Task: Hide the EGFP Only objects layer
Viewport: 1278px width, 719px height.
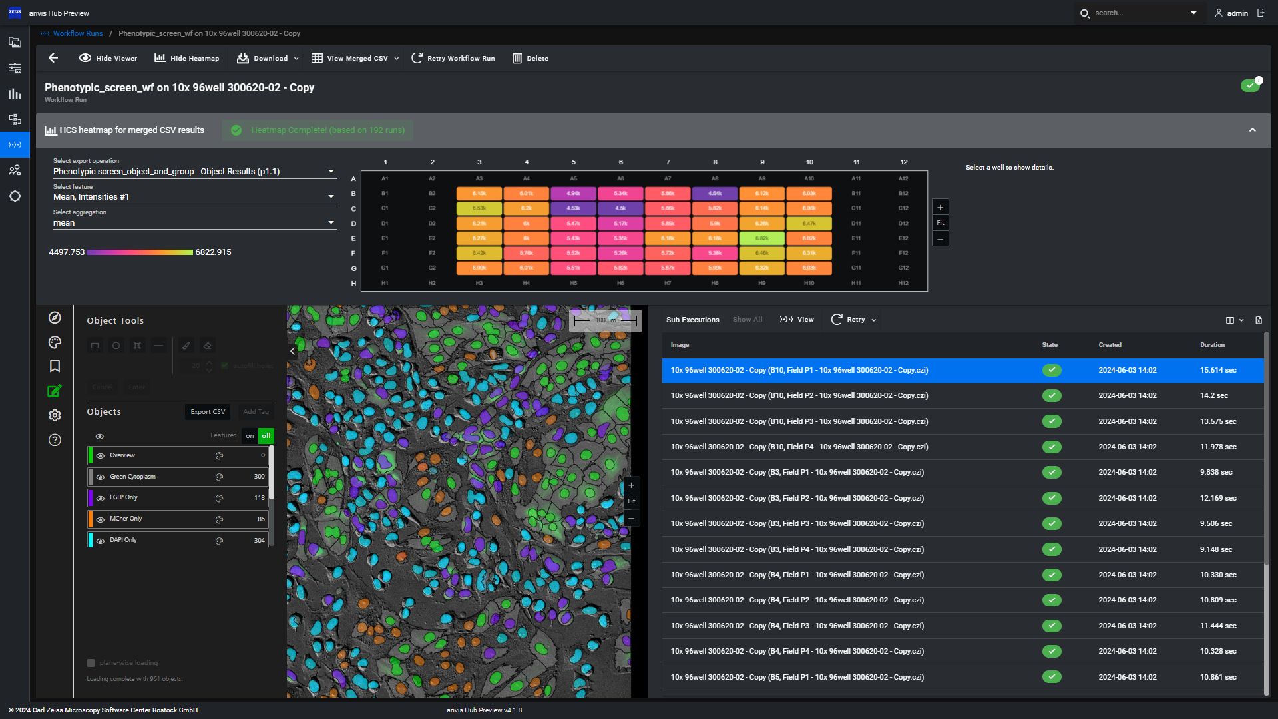Action: pyautogui.click(x=101, y=497)
